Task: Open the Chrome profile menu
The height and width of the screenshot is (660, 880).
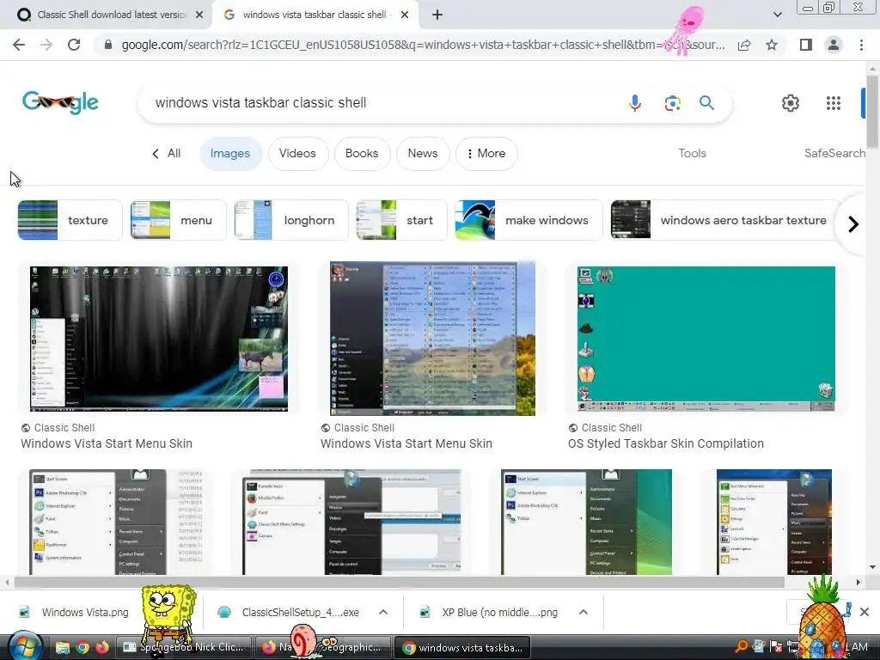Action: coord(834,45)
